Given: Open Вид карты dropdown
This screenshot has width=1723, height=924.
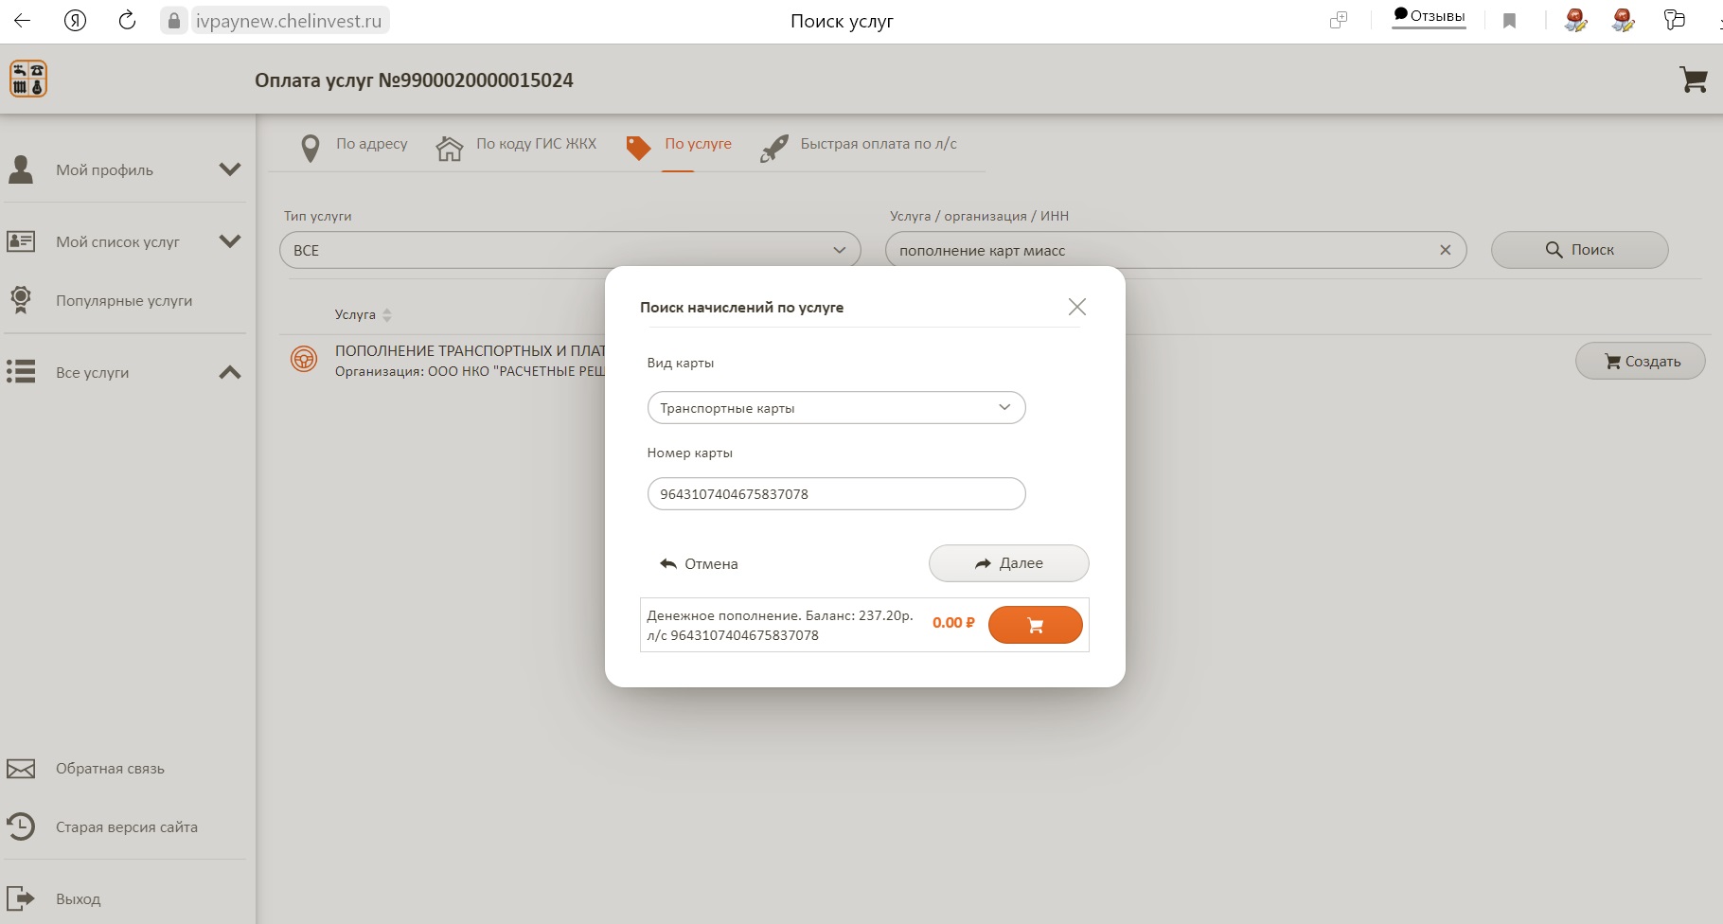Looking at the screenshot, I should [836, 408].
